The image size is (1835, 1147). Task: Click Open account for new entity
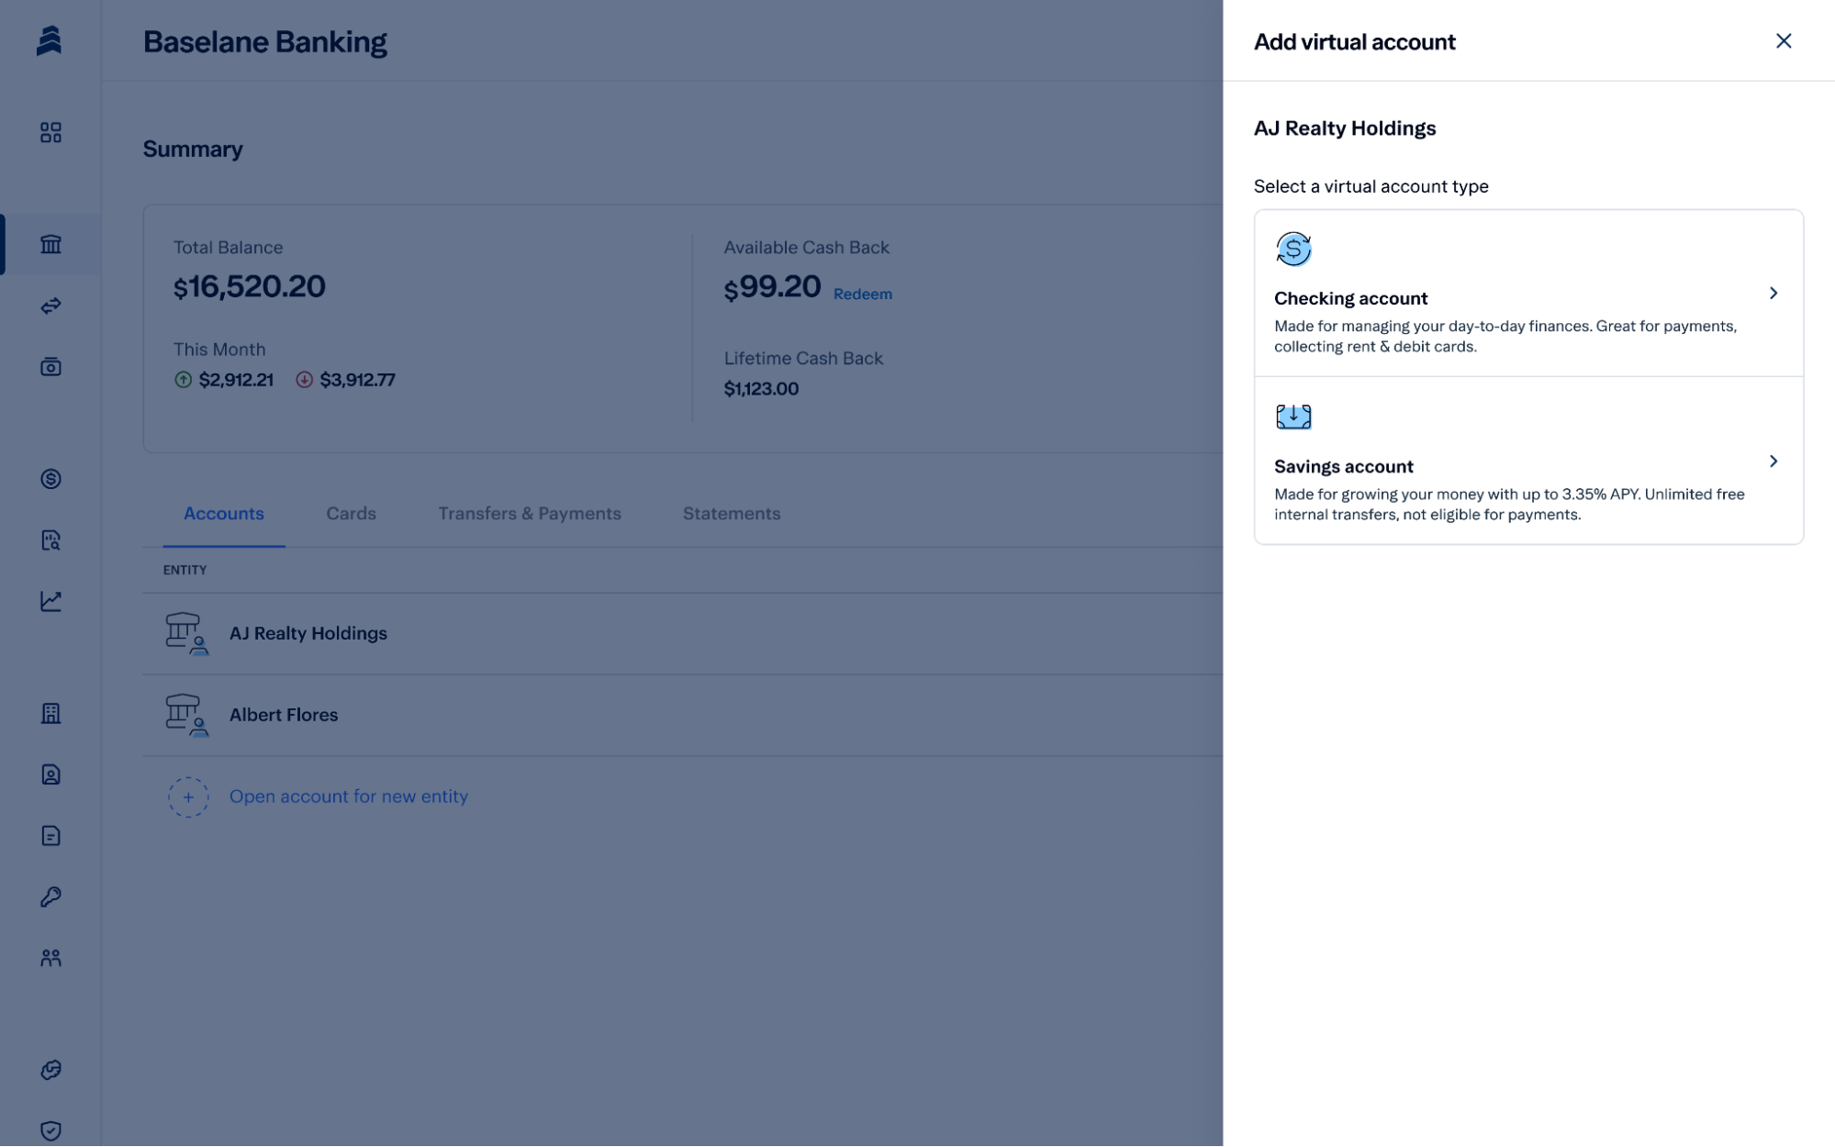point(349,796)
